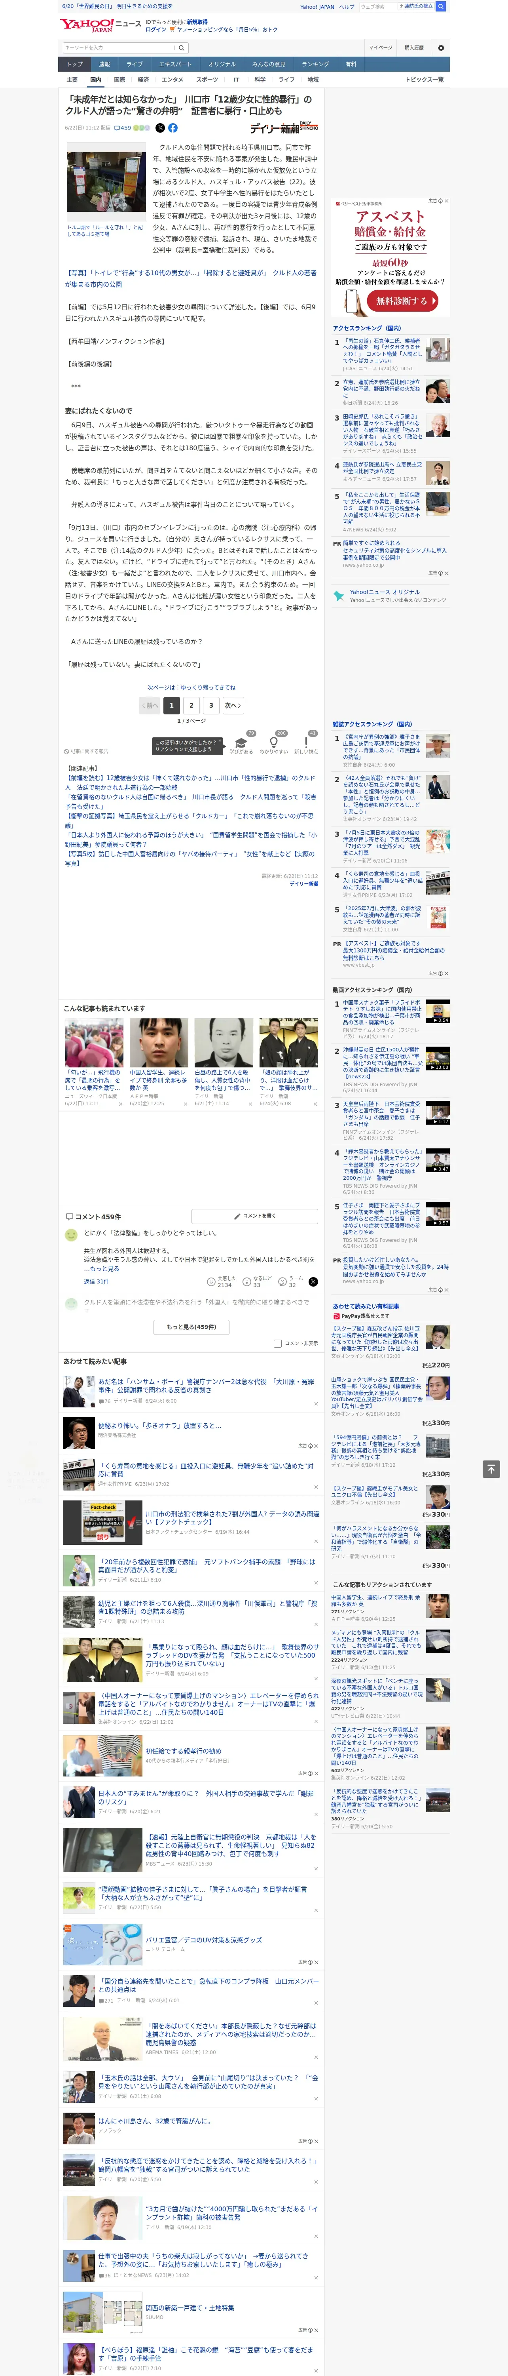This screenshot has height=2376, width=508.
Task: Go to page 2 of article
Action: coord(192,706)
